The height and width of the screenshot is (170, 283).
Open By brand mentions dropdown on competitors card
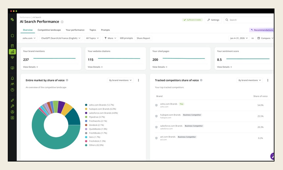click(x=250, y=80)
